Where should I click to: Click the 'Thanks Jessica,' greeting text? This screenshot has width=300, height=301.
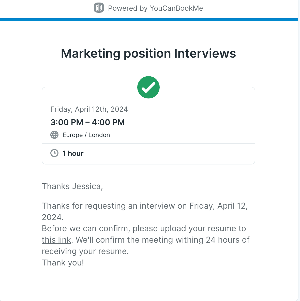72,186
